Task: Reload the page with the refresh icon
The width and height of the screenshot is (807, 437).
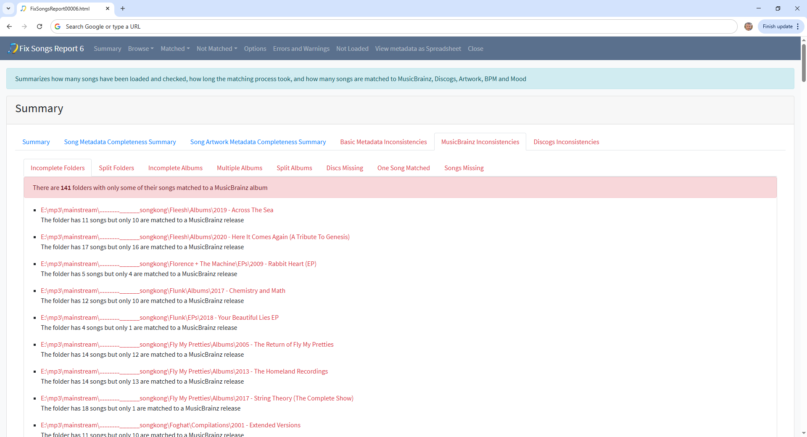Action: (x=40, y=26)
